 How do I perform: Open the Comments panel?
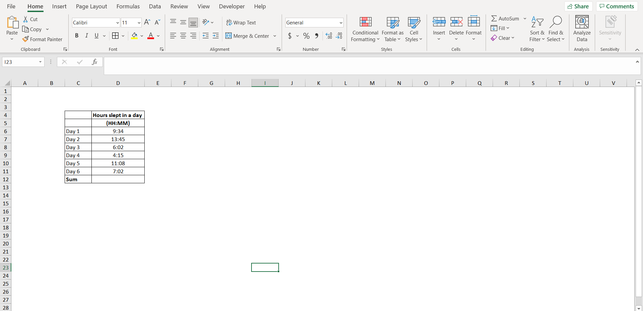click(616, 6)
